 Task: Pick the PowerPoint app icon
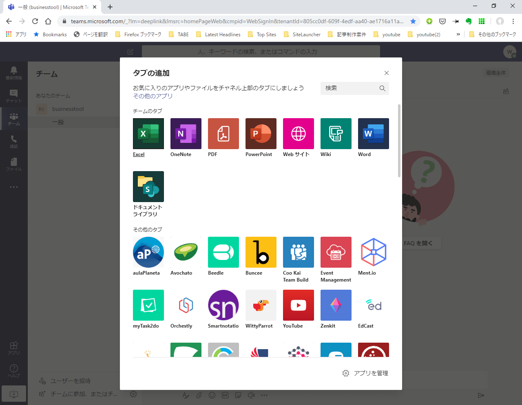(x=261, y=134)
